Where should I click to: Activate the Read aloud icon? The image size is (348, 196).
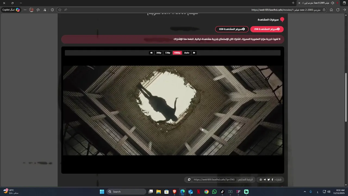coord(66,10)
